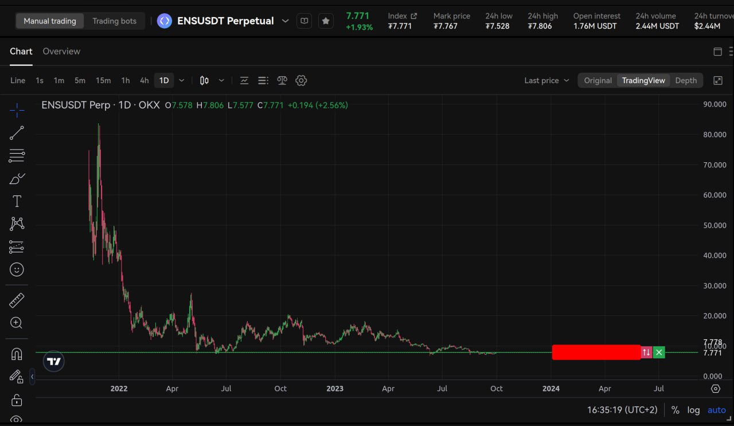734x426 pixels.
Task: Click the list-style icon beside indicators
Action: click(x=263, y=80)
